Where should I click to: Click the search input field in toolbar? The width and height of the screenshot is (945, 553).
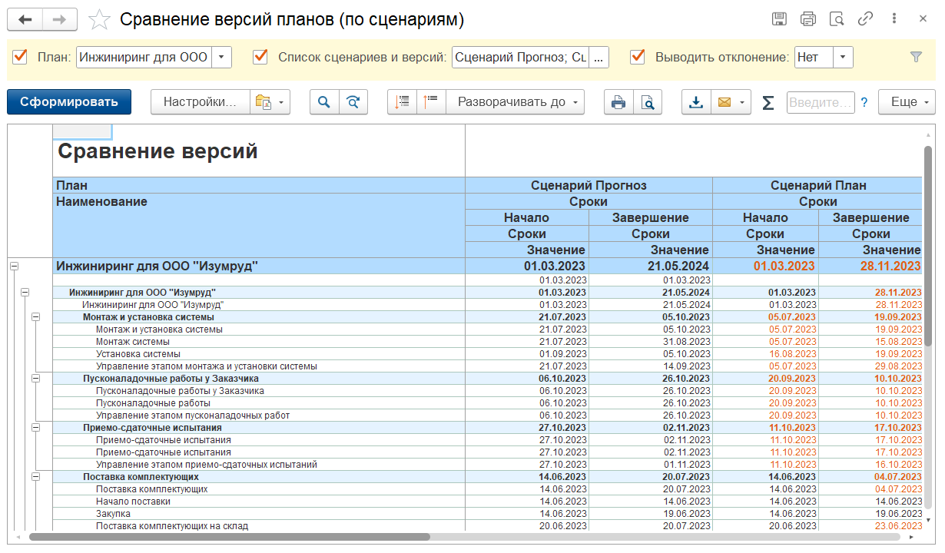pyautogui.click(x=820, y=102)
